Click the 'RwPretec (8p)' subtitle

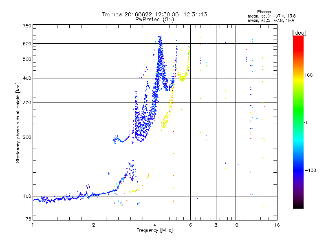154,20
